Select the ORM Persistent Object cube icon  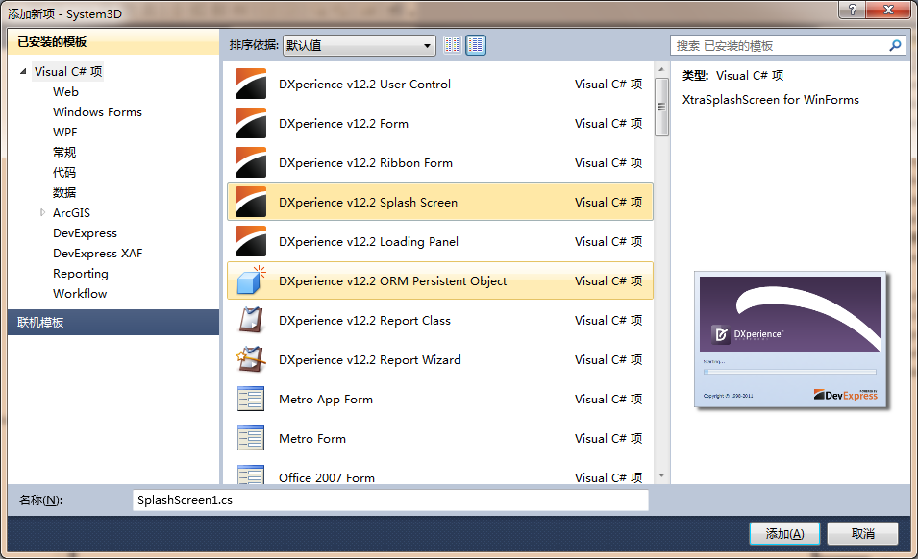(251, 281)
